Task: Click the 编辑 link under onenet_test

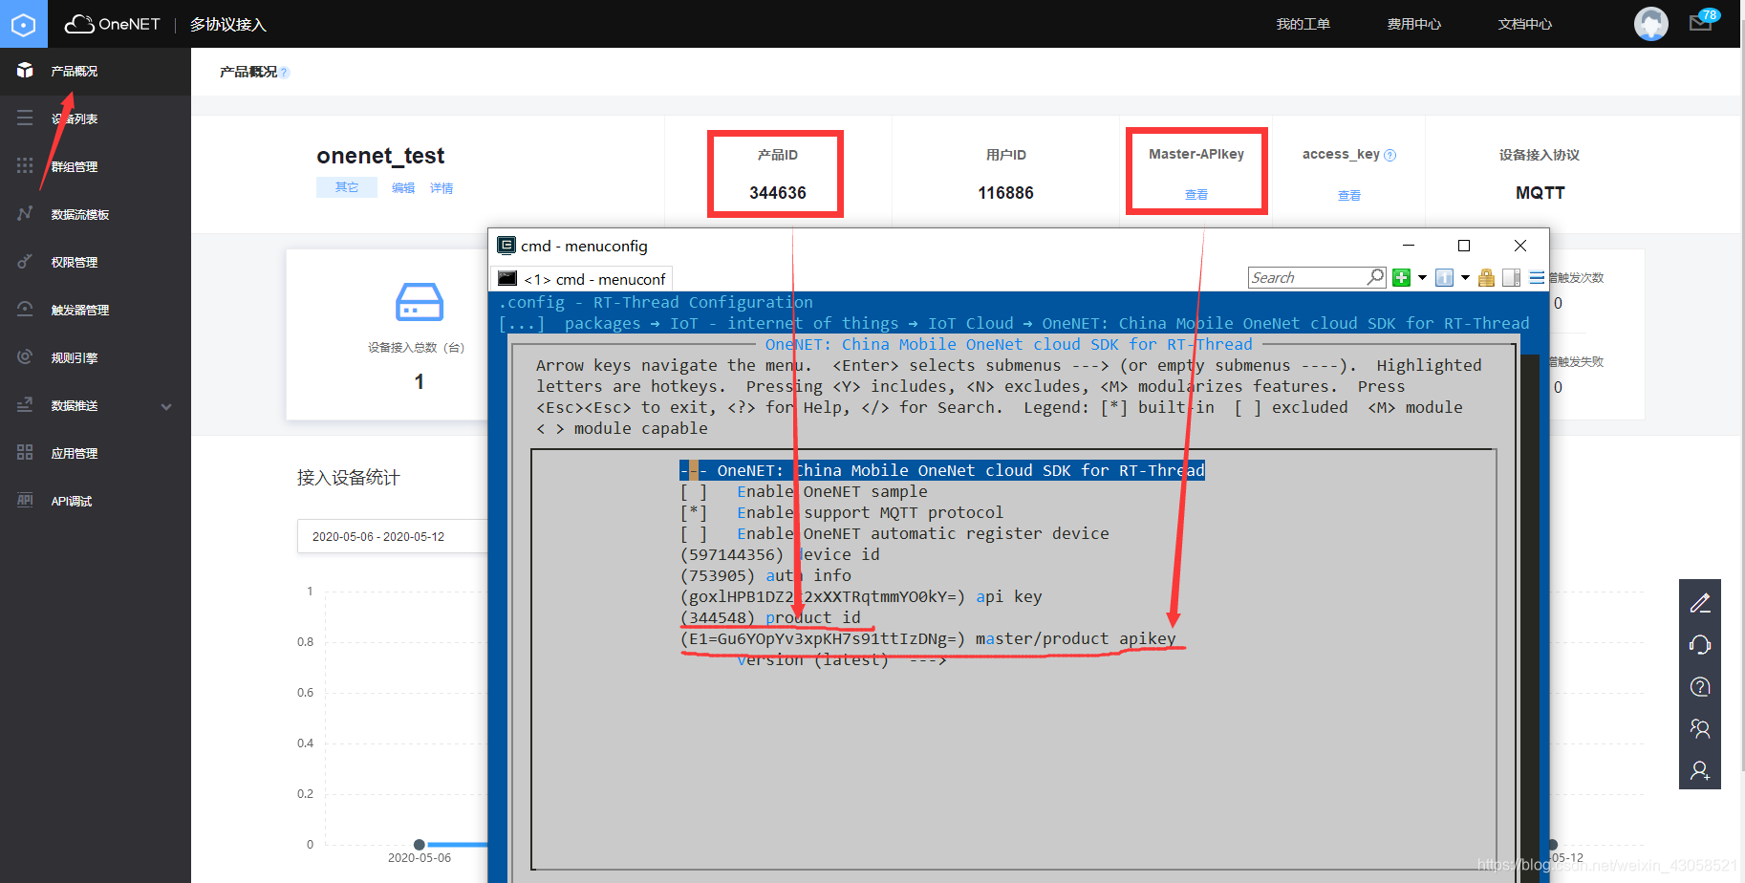Action: click(403, 188)
